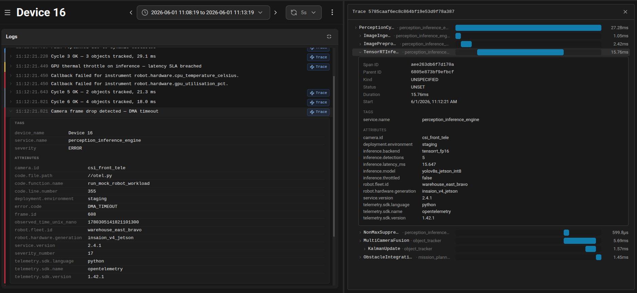
Task: Collapse the Logs panel fullscreen icon
Action: coord(329,37)
